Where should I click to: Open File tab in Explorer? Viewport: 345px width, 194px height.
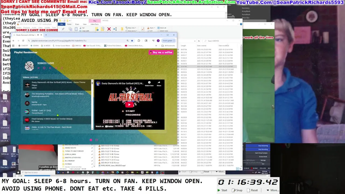(x=61, y=24)
